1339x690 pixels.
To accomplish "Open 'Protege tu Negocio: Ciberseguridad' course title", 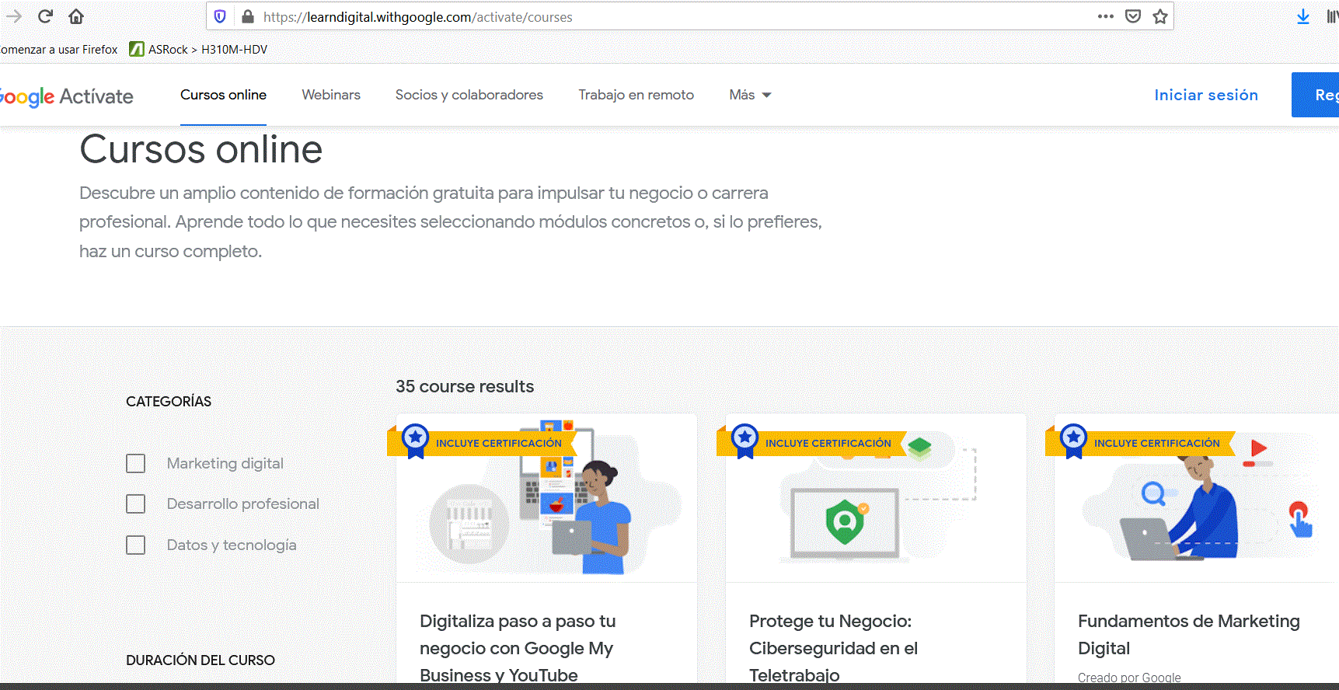I will (x=833, y=648).
